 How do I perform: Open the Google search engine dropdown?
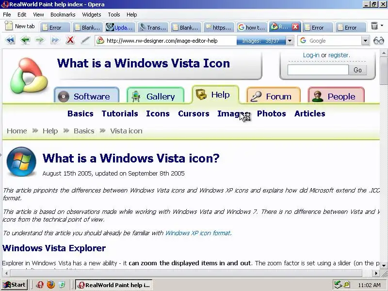point(365,41)
